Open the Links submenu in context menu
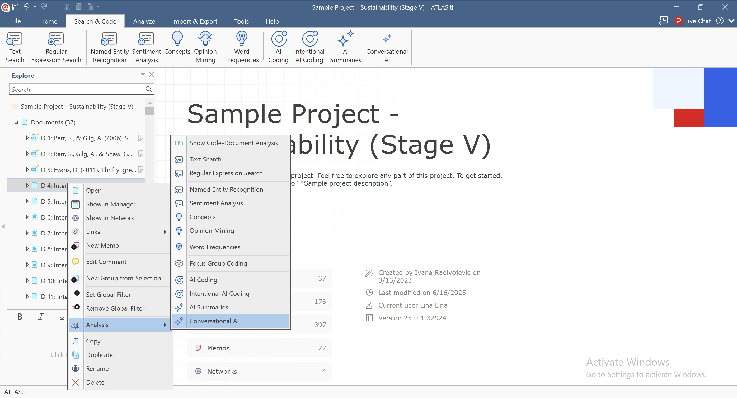 [120, 232]
